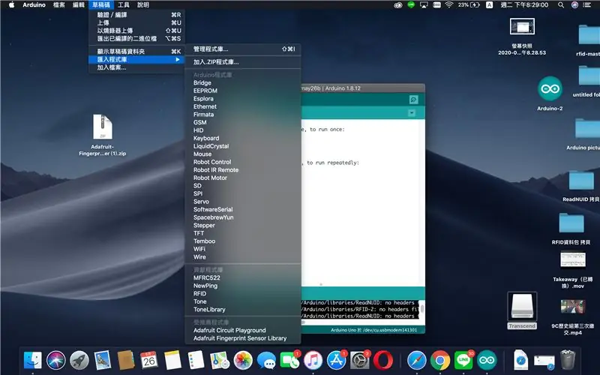Open System Preferences gear in dock
The width and height of the screenshot is (600, 375).
(360, 361)
